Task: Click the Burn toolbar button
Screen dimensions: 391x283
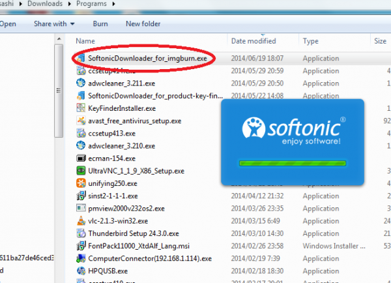Action: (100, 24)
